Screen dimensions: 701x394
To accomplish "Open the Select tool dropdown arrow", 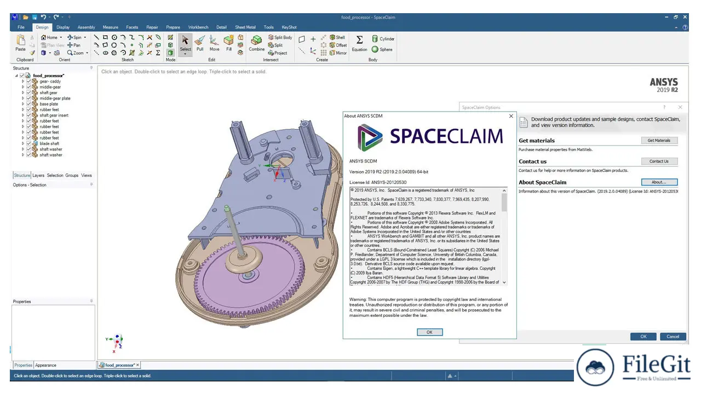I will coord(185,54).
